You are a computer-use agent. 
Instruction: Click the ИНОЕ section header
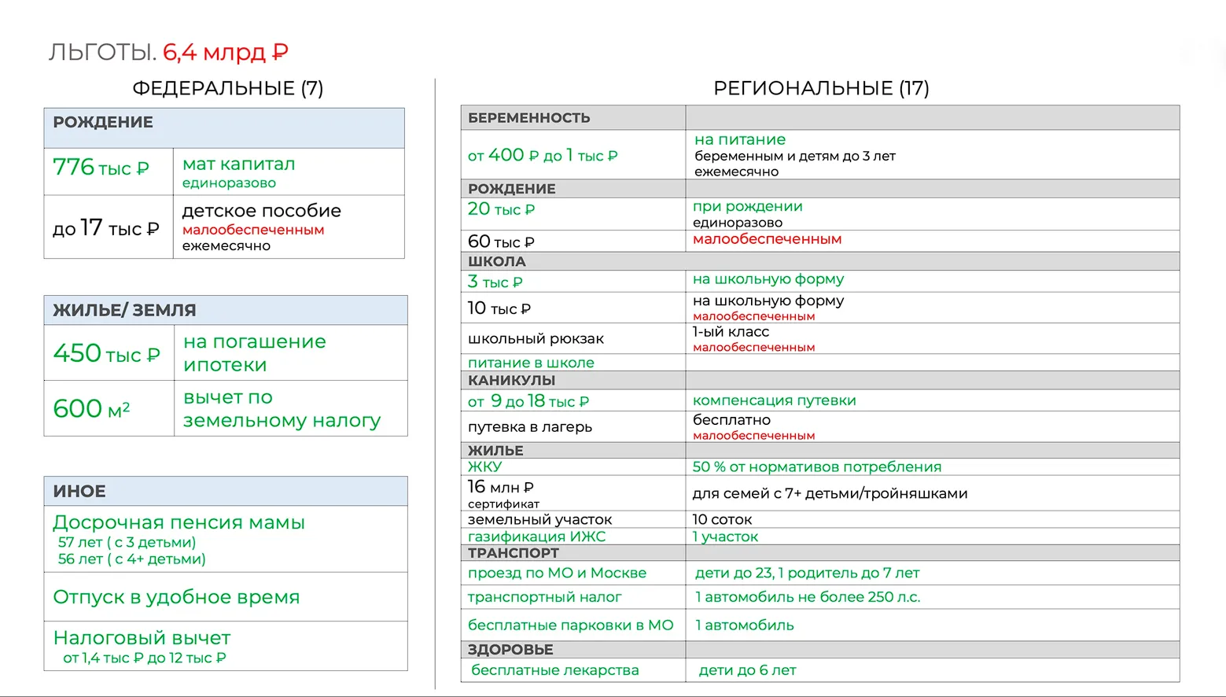tap(79, 491)
